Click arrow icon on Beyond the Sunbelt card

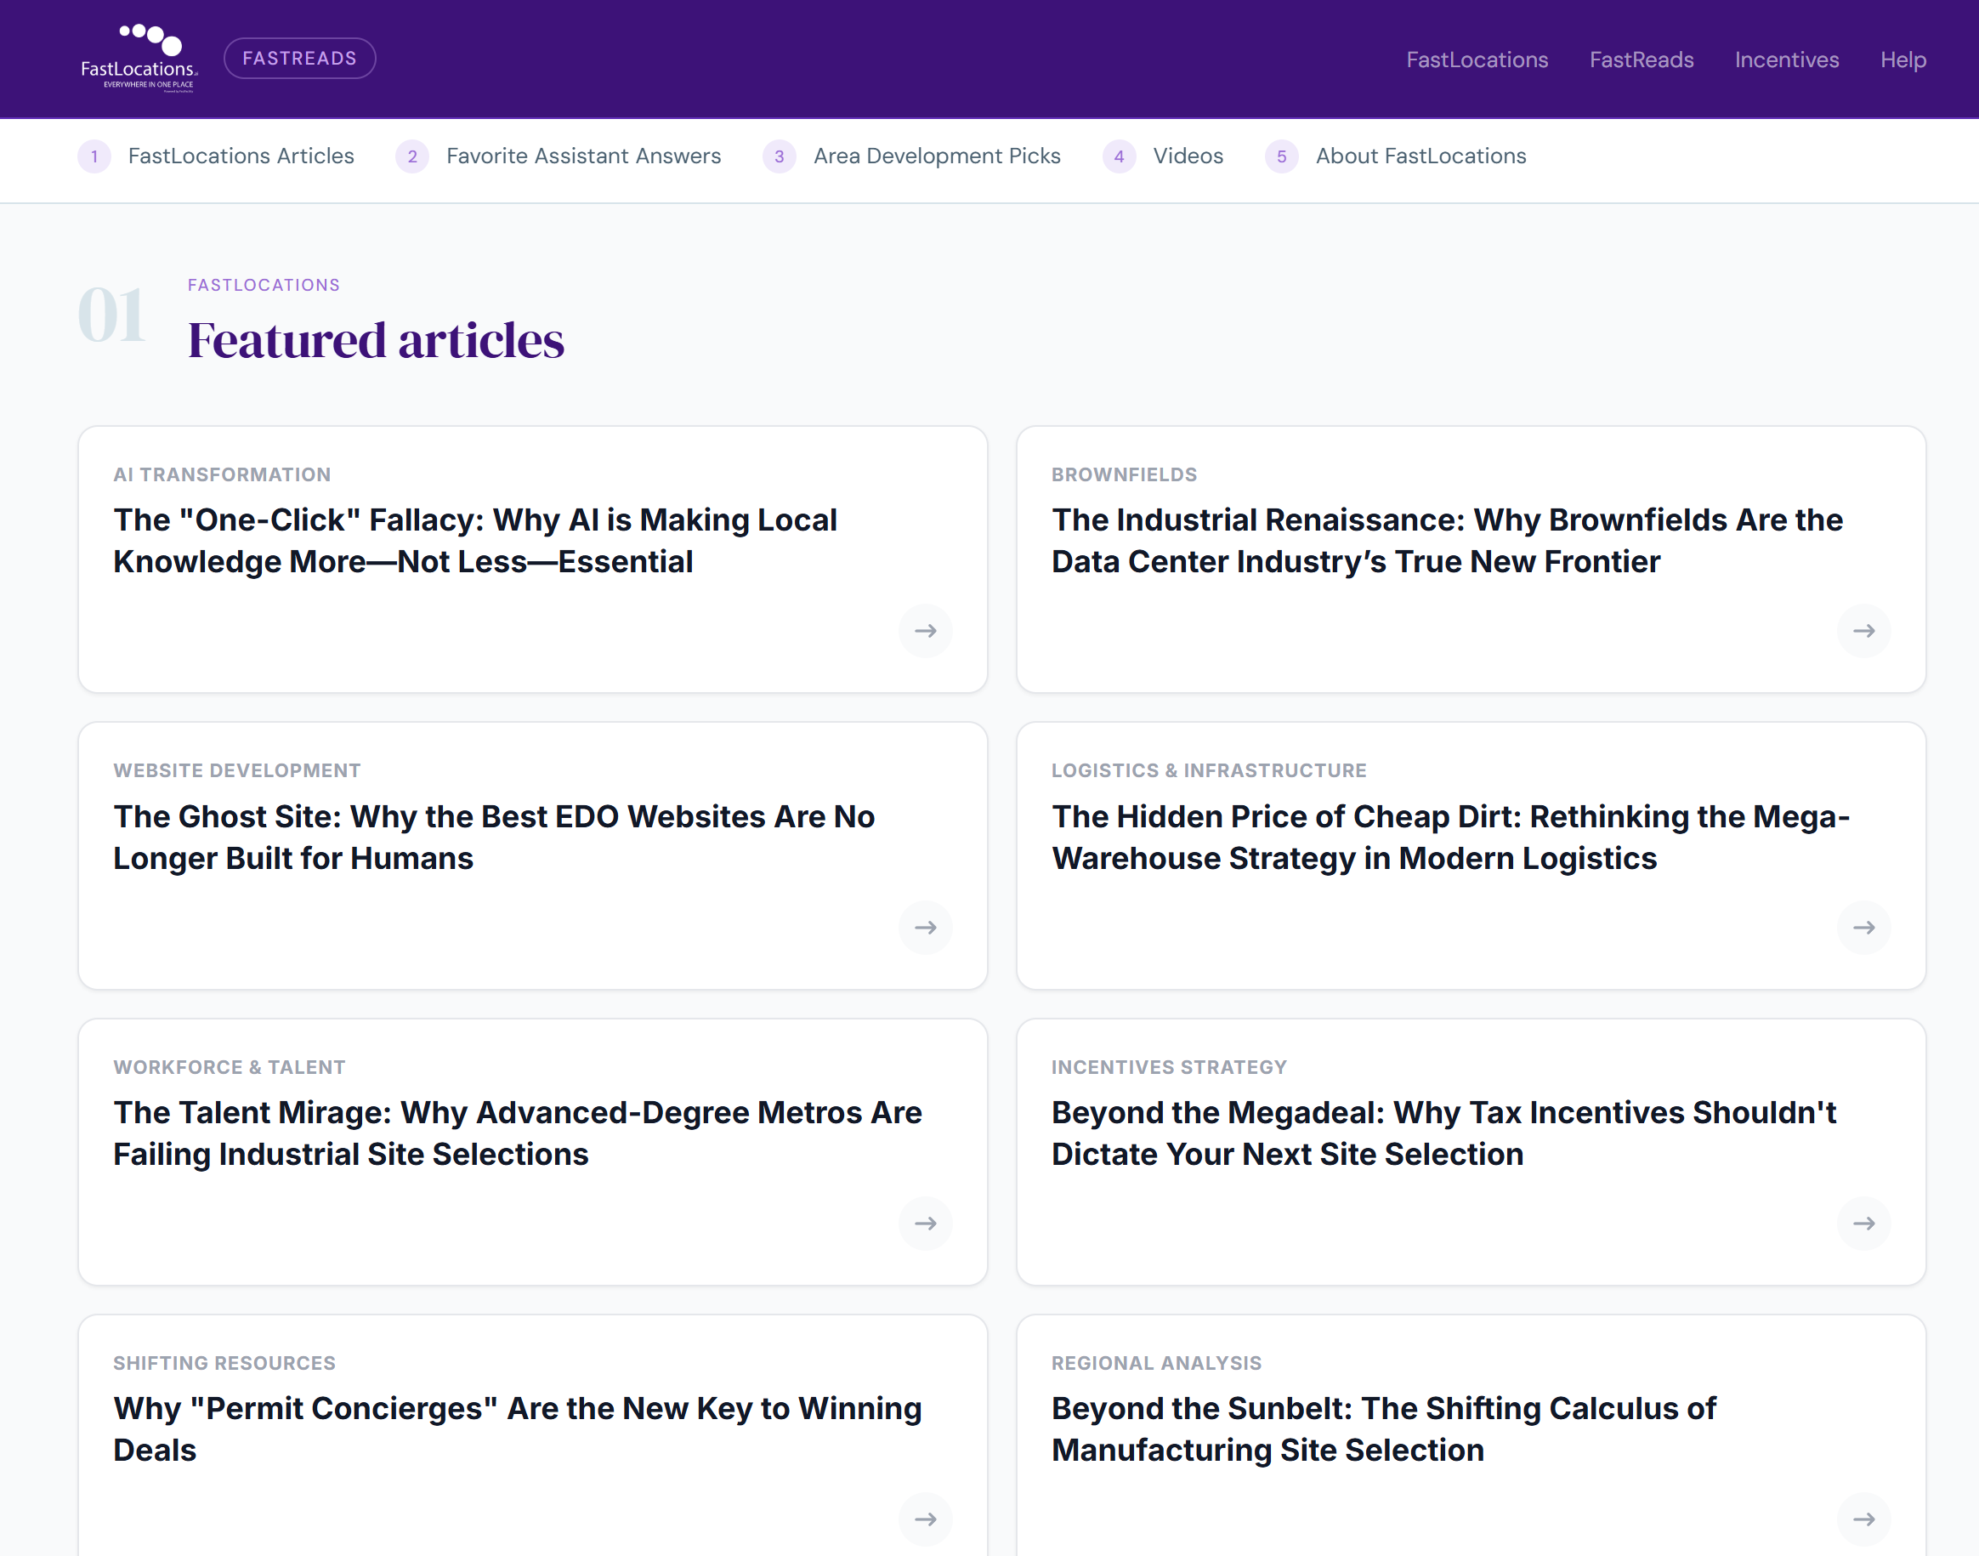pyautogui.click(x=1863, y=1519)
